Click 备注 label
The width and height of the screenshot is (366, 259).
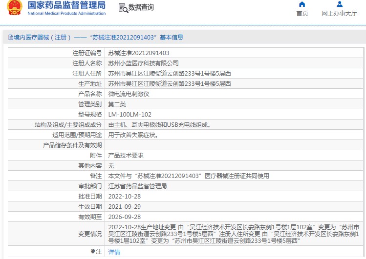coord(96,176)
